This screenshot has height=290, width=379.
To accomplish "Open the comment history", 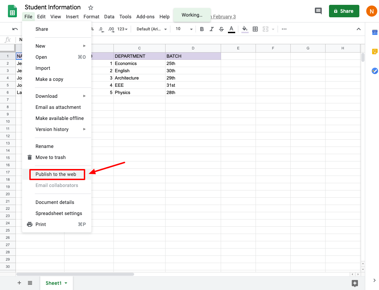I will pos(318,11).
